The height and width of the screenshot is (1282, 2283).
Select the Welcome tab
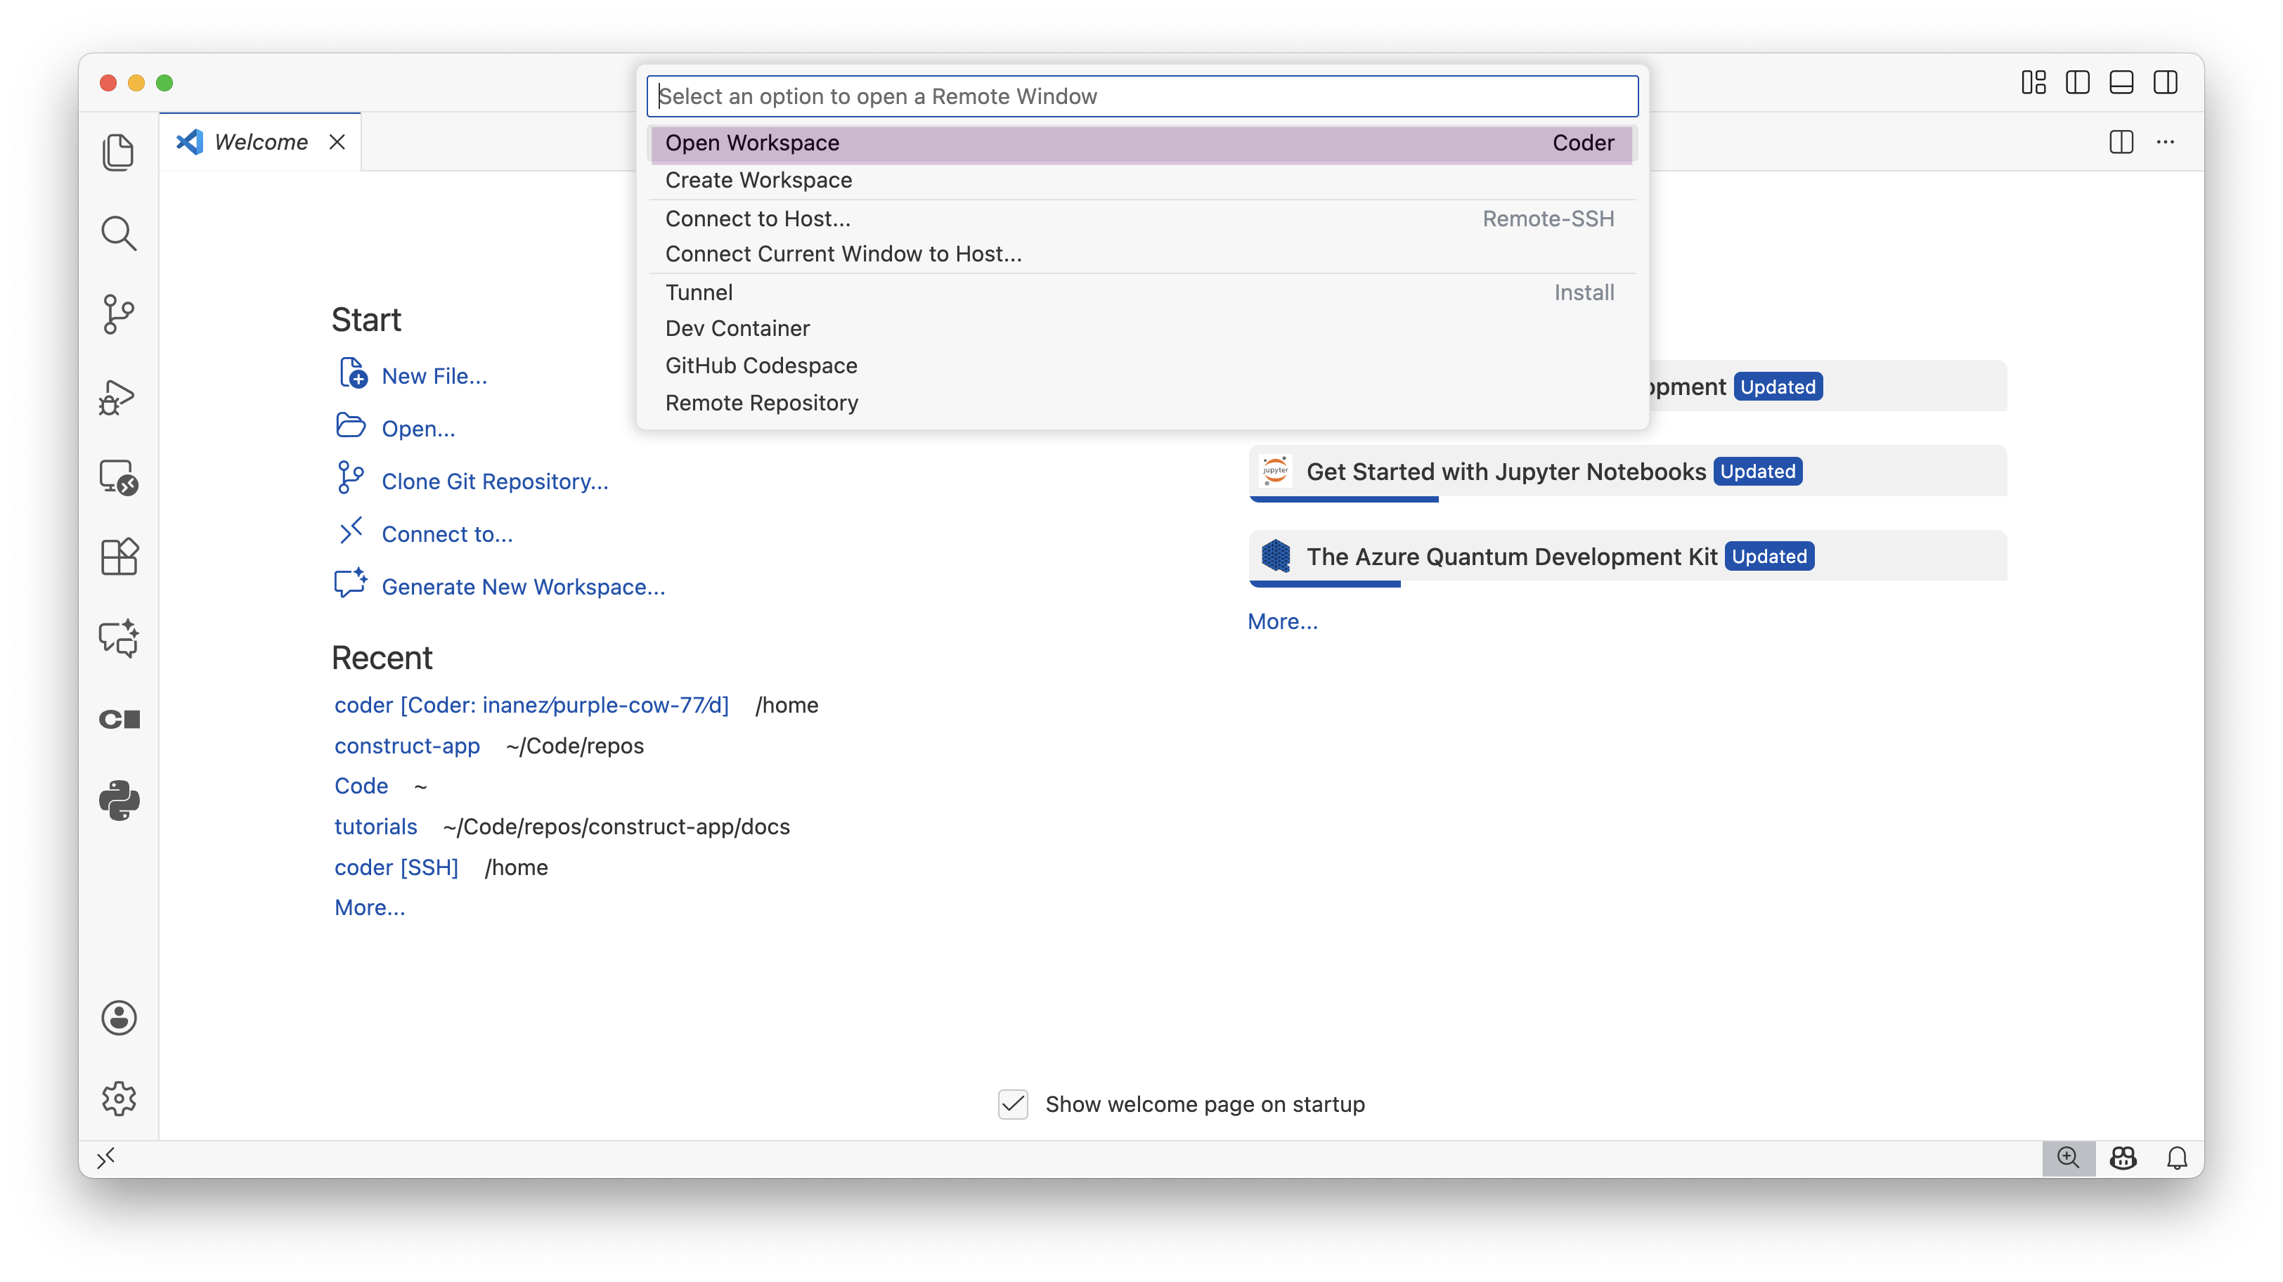click(x=259, y=142)
